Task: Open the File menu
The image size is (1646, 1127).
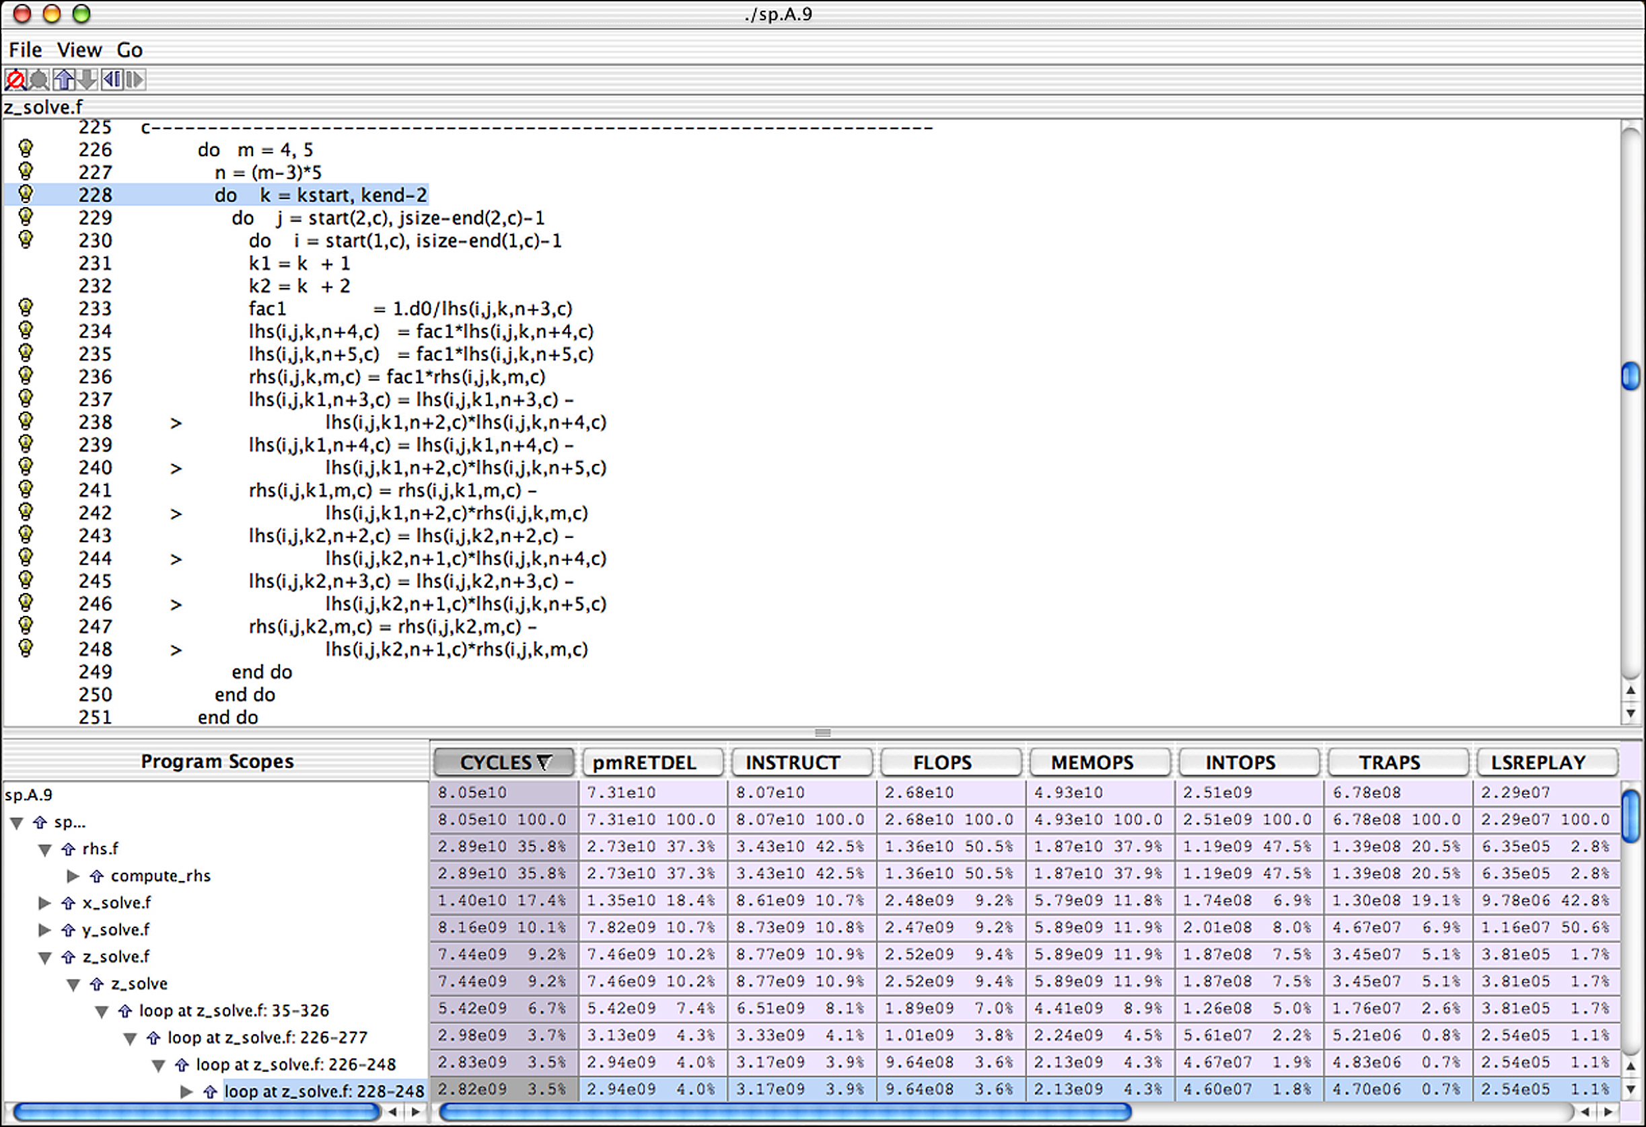Action: pos(26,50)
